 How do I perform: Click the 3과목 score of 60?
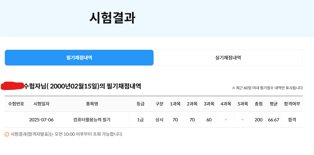coord(209,120)
